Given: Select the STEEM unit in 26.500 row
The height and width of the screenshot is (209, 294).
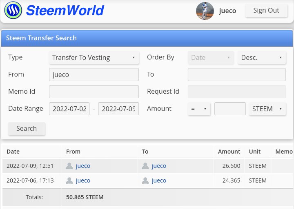Looking at the screenshot, I should 258,166.
